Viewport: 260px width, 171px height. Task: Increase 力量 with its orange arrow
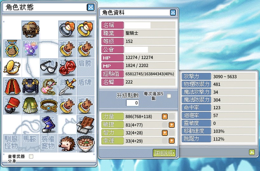[x=165, y=117]
